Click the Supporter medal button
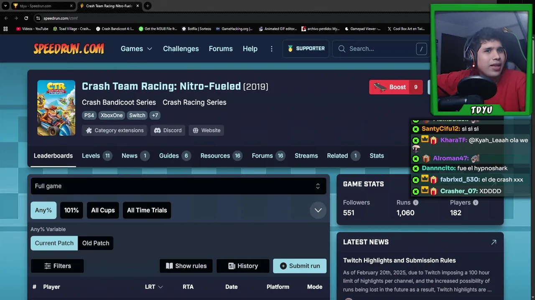 [x=306, y=49]
